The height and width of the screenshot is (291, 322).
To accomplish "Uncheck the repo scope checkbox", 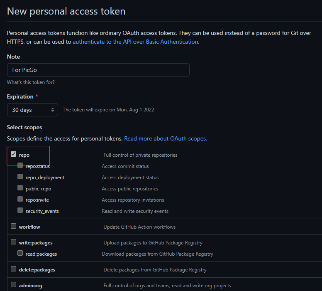I will [x=13, y=155].
